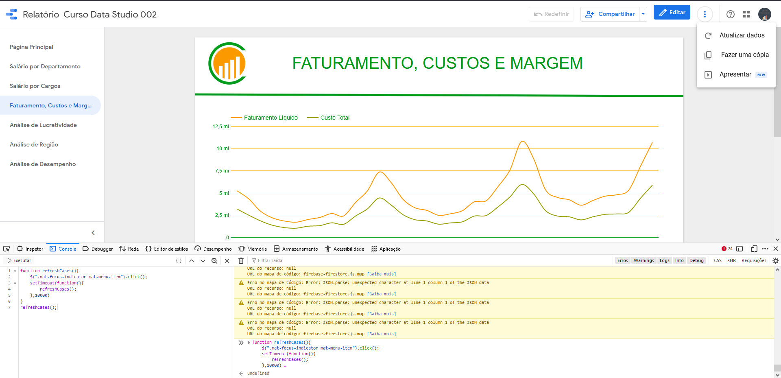This screenshot has height=378, width=781.
Task: Click the Compartilhar button
Action: (x=610, y=14)
